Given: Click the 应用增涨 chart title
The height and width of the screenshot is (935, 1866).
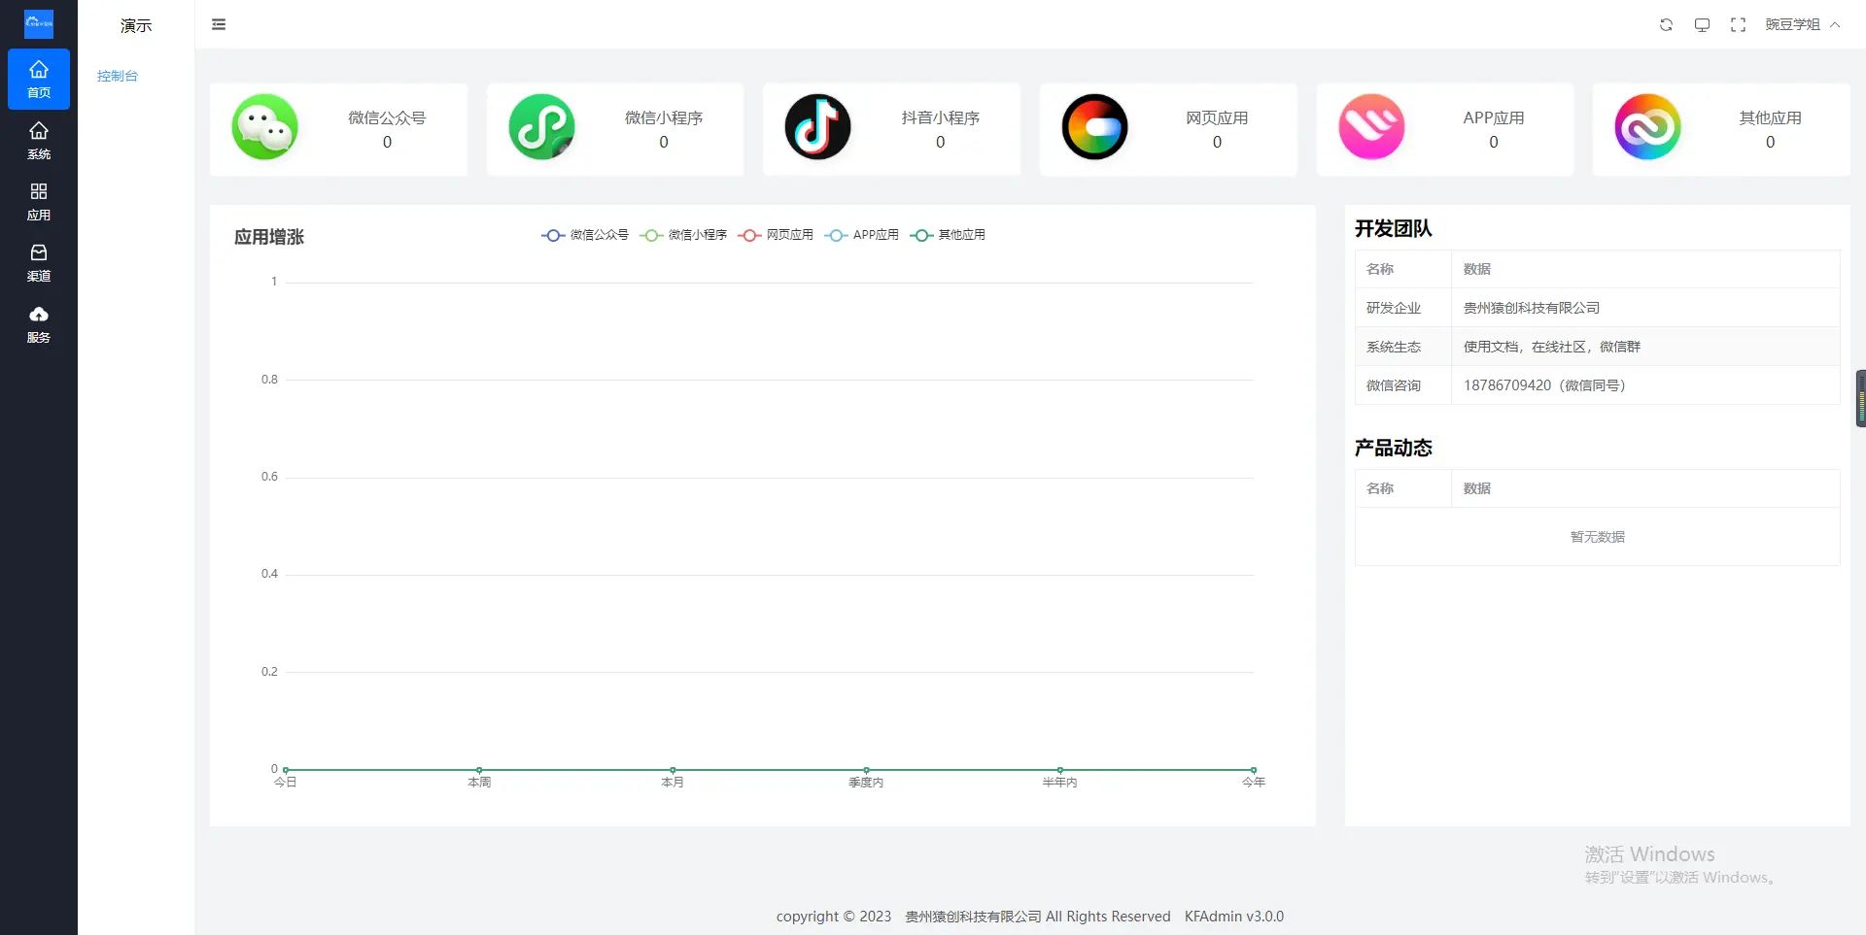Looking at the screenshot, I should (269, 237).
